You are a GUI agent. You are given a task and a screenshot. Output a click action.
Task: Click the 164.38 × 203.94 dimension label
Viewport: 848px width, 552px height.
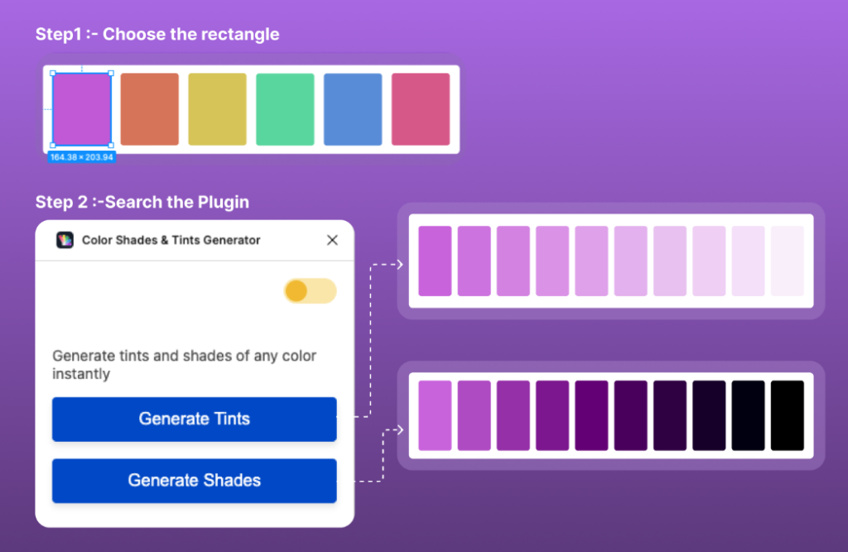[x=82, y=157]
